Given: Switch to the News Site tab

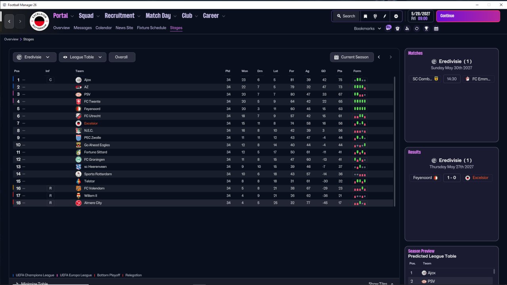Looking at the screenshot, I should coord(124,28).
